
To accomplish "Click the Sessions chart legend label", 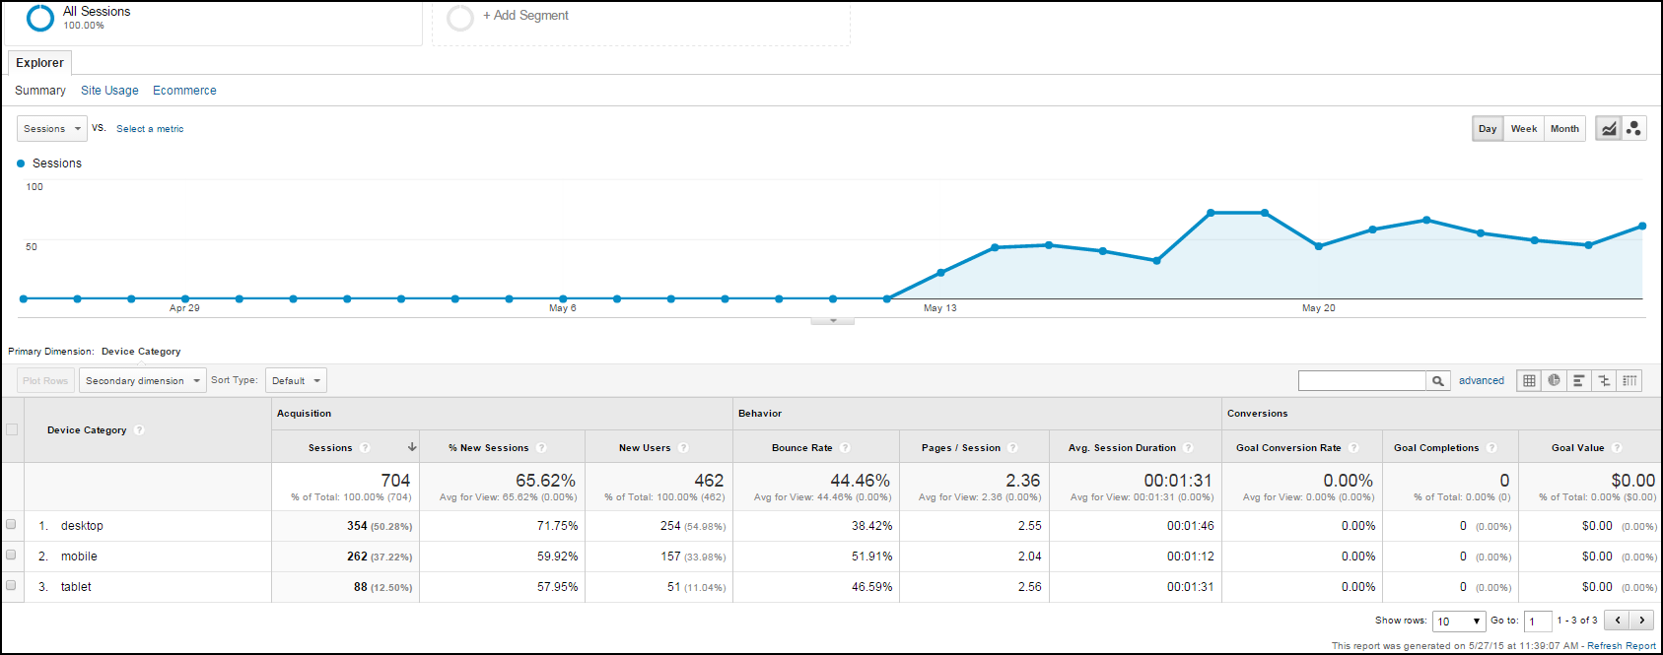I will tap(57, 164).
